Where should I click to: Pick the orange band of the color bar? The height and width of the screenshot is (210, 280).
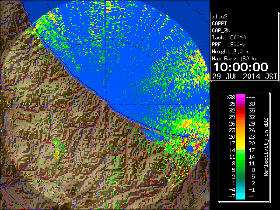[241, 123]
